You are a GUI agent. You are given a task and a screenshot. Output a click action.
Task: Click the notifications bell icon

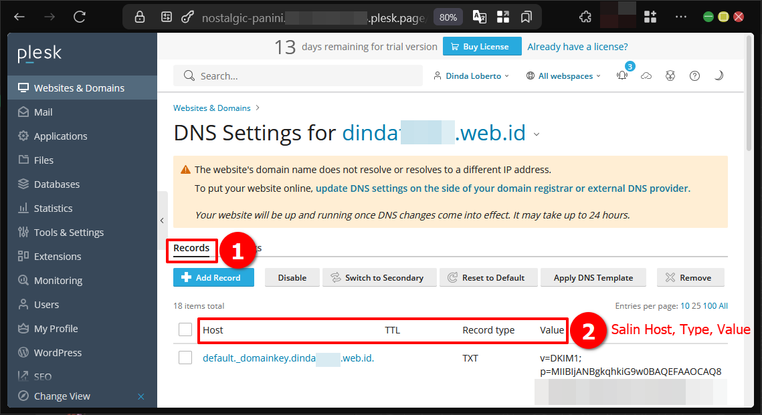point(623,76)
